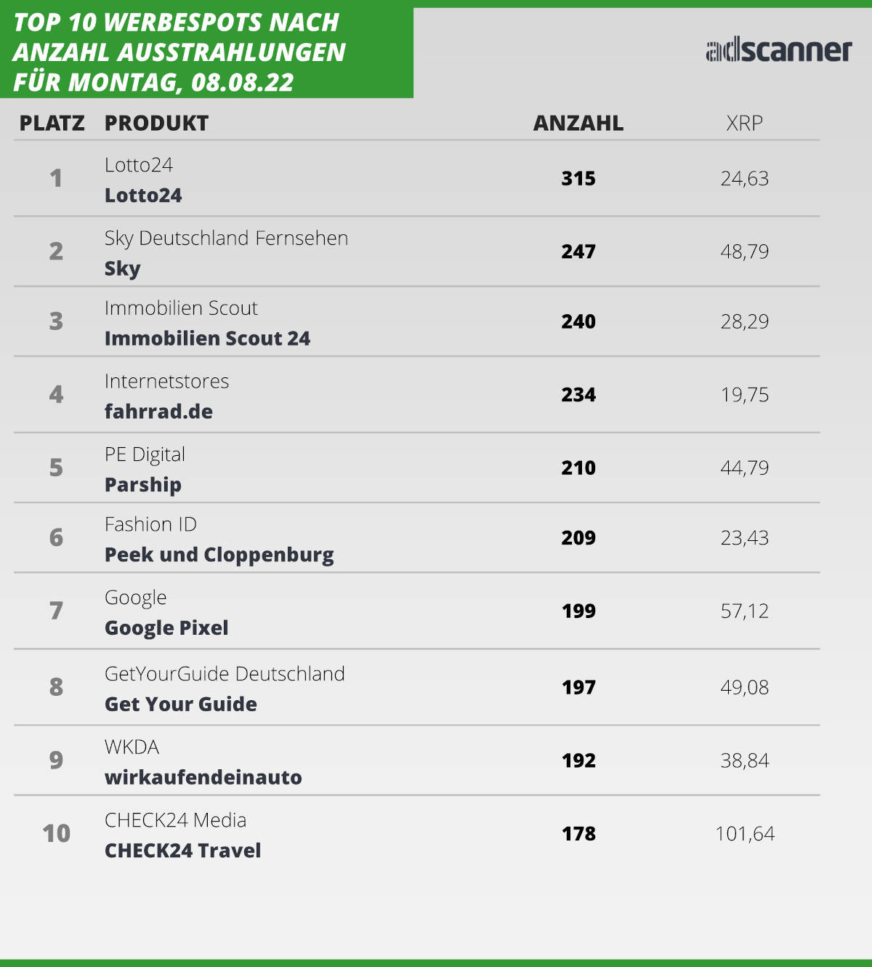Click the CHECK24 Travel product entry
Viewport: 872px width, 967px height.
[183, 851]
